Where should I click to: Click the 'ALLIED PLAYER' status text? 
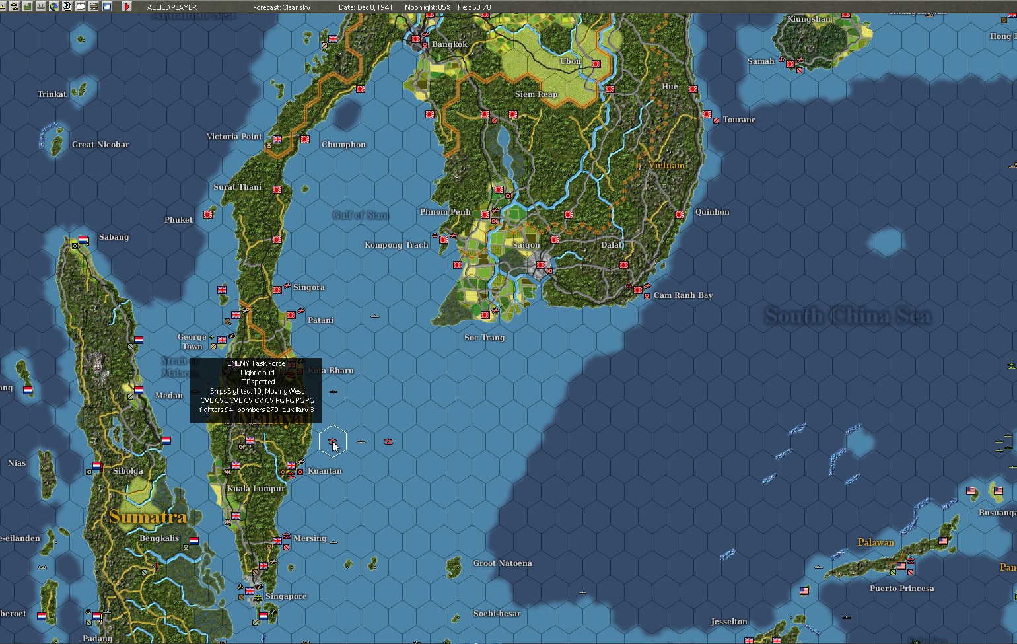[172, 7]
